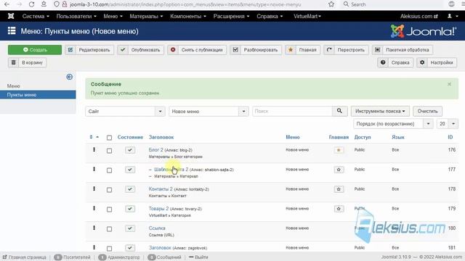Screen dimensions: 465x261
Task: Toggle published status of Блог 2
Action: (x=130, y=150)
